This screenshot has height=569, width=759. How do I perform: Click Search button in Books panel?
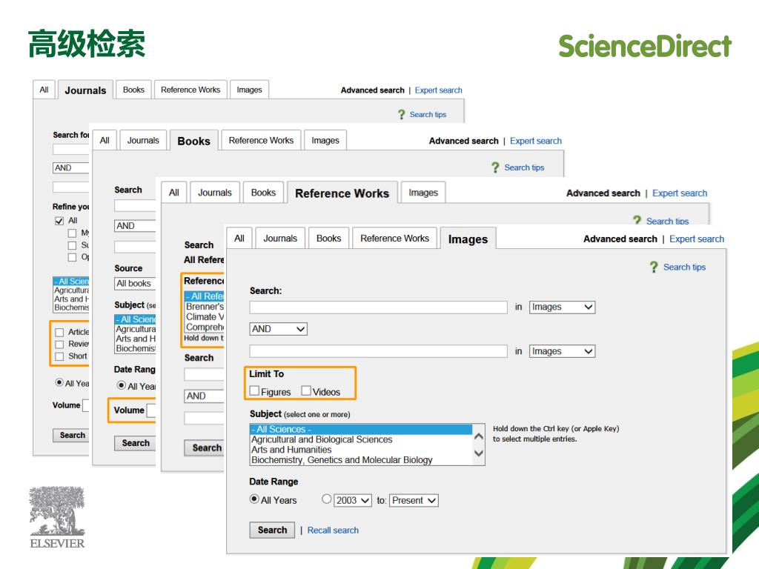tap(135, 443)
